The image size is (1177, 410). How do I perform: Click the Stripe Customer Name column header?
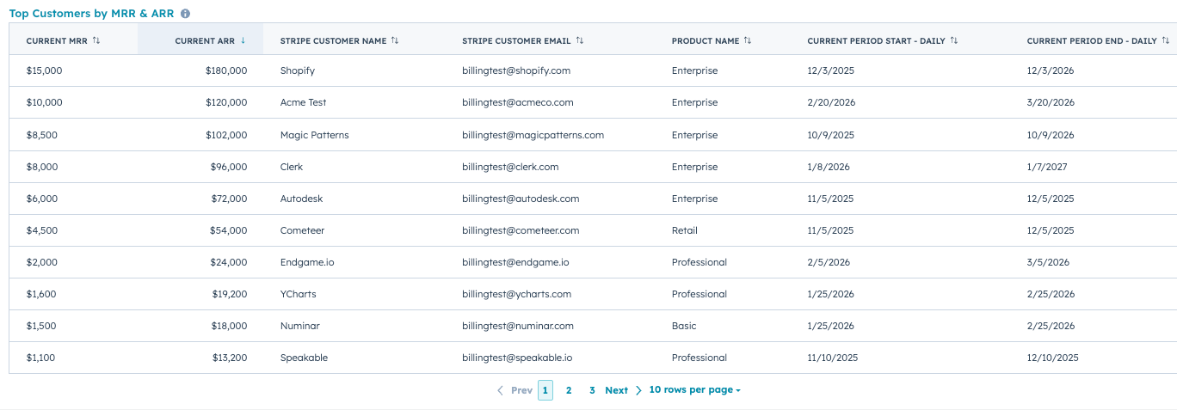click(x=354, y=40)
